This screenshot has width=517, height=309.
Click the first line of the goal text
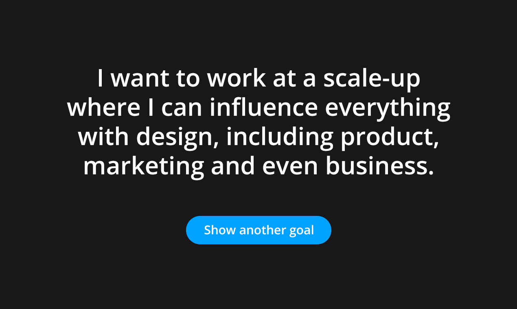258,78
